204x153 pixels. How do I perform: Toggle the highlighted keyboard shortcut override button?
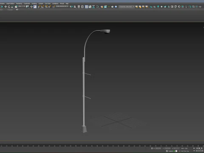[x=35, y=7]
